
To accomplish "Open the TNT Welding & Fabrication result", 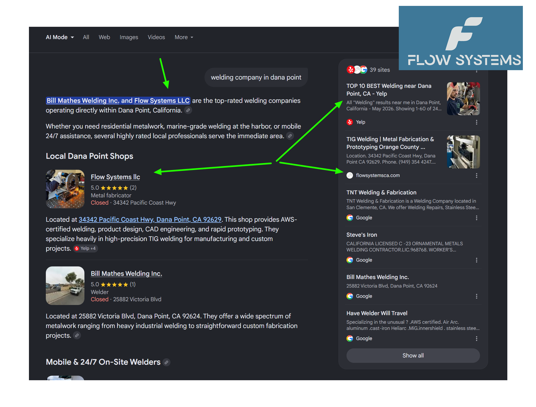I will [x=381, y=193].
